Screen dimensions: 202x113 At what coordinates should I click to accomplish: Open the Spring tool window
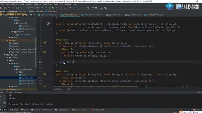[25, 110]
